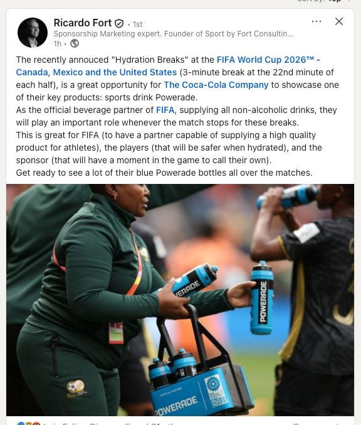361x425 pixels.
Task: Follow the FIFA mention after beverage partner
Action: point(165,110)
